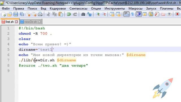Click the Save All icon
The image size is (181, 102).
[x=22, y=14]
